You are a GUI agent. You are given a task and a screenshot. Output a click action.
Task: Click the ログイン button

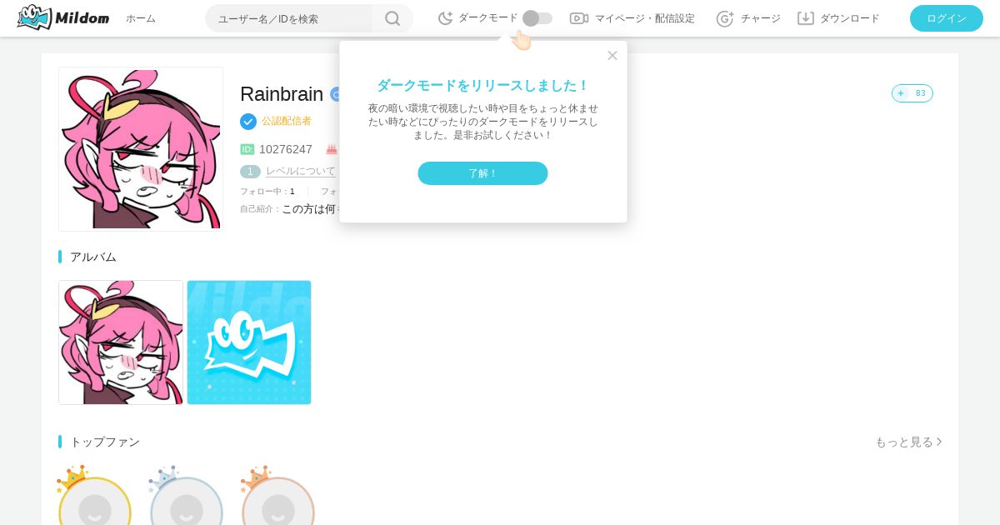click(x=947, y=18)
